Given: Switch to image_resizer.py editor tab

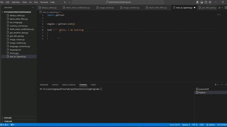Looking at the screenshot, I should (x=106, y=8).
